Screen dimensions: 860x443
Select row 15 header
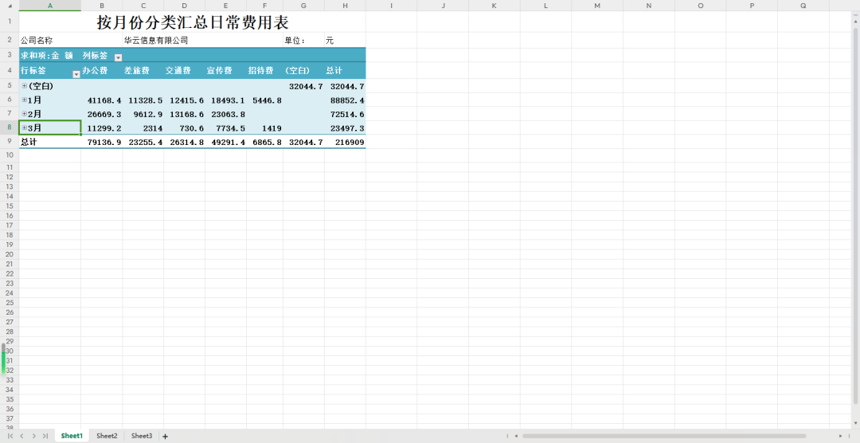10,206
